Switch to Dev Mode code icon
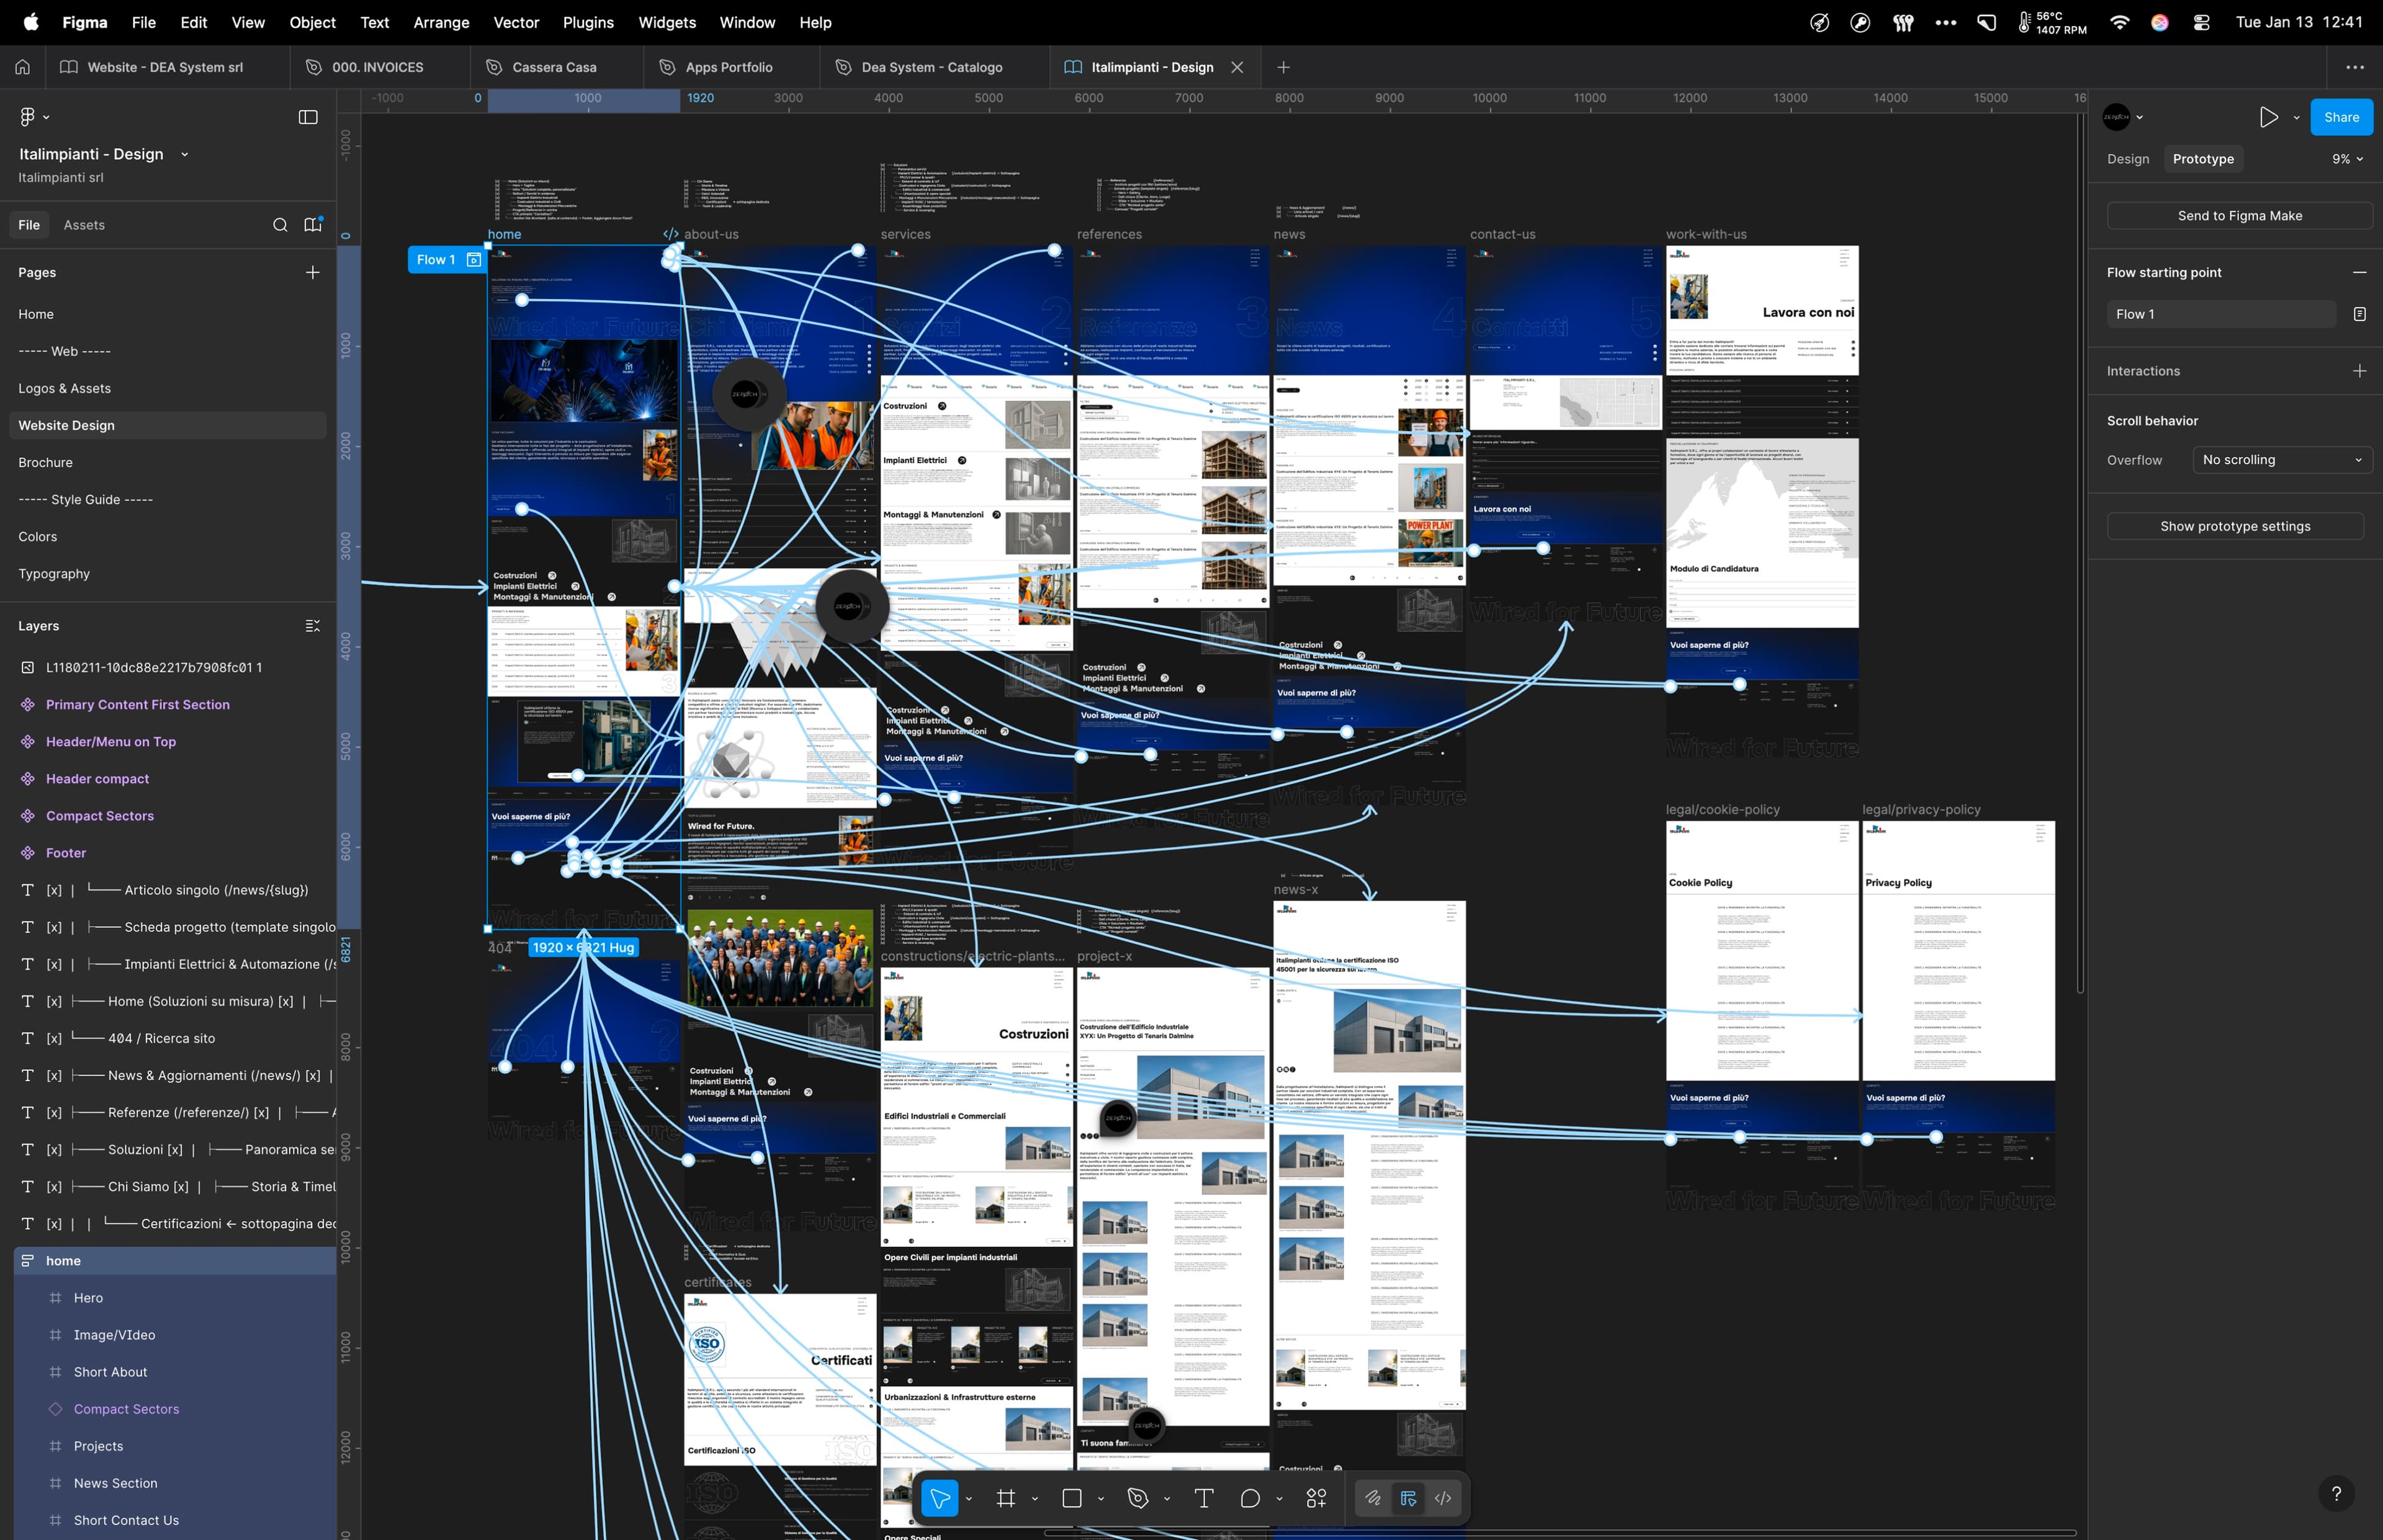This screenshot has height=1540, width=2383. click(1443, 1498)
